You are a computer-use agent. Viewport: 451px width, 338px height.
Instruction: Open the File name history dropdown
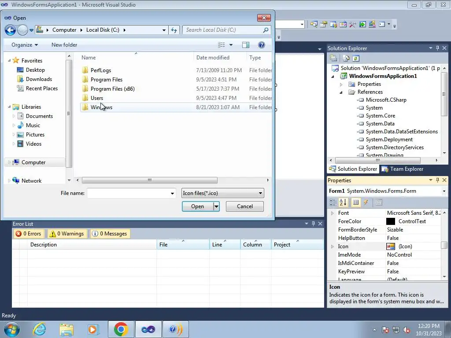(172, 193)
